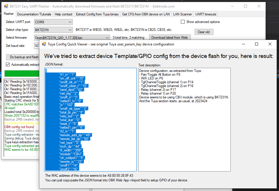Click 'Tuya section starts' description line
The width and height of the screenshot is (279, 191).
click(173, 101)
